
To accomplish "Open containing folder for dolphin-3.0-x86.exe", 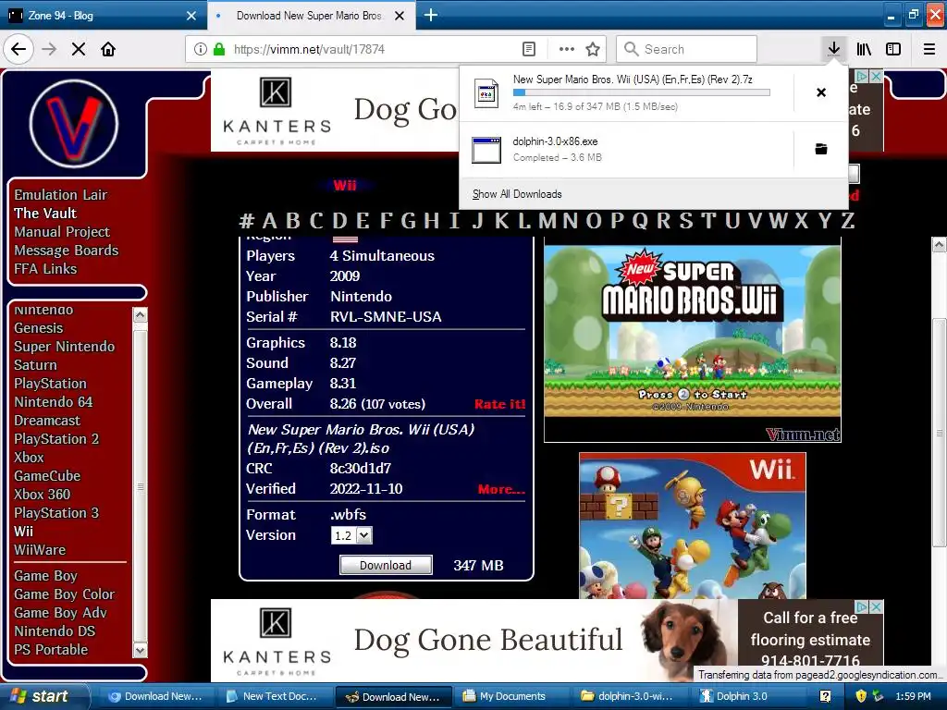I will pyautogui.click(x=821, y=149).
